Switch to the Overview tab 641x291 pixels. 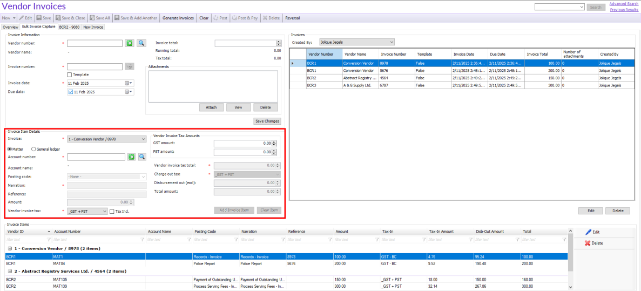point(10,27)
